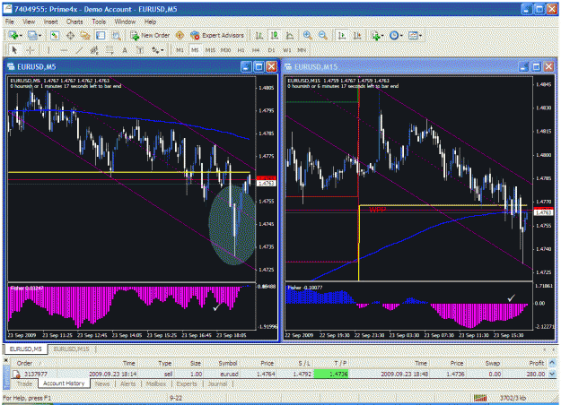Switch timeframe to M15
This screenshot has width=561, height=405.
tap(210, 50)
